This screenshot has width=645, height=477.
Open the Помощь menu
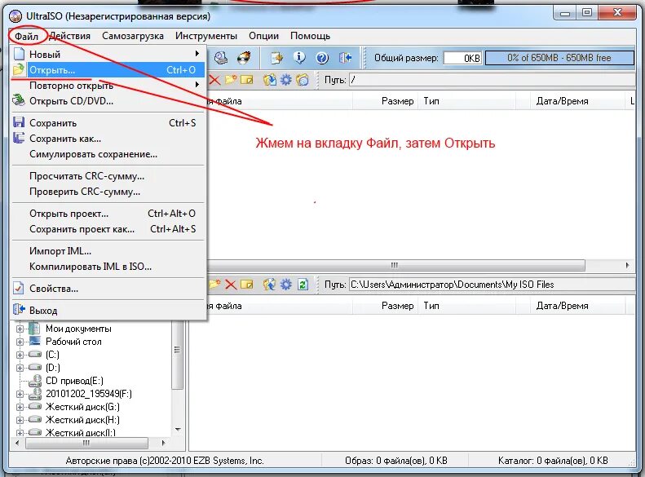click(310, 36)
